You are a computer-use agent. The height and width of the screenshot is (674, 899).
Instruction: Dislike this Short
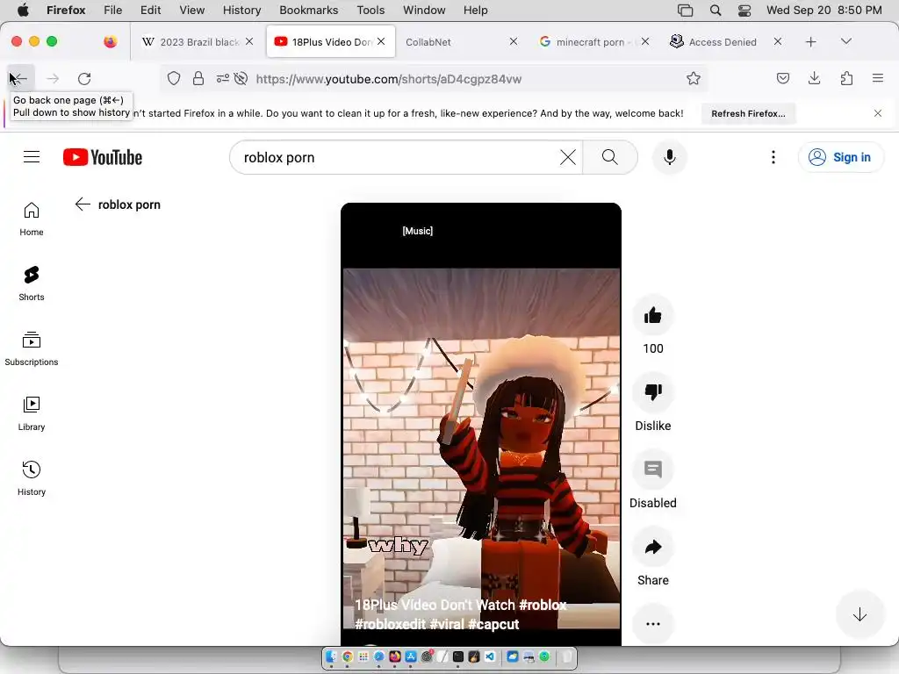(x=652, y=392)
